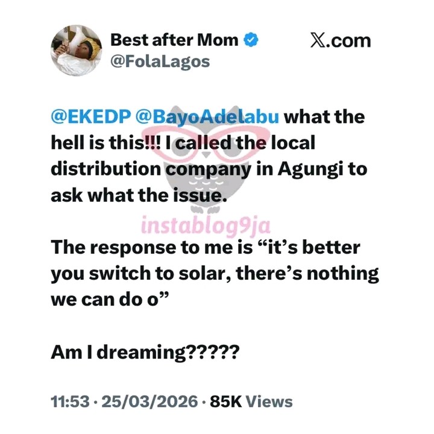Click the 25/03/2026 post date

click(149, 402)
